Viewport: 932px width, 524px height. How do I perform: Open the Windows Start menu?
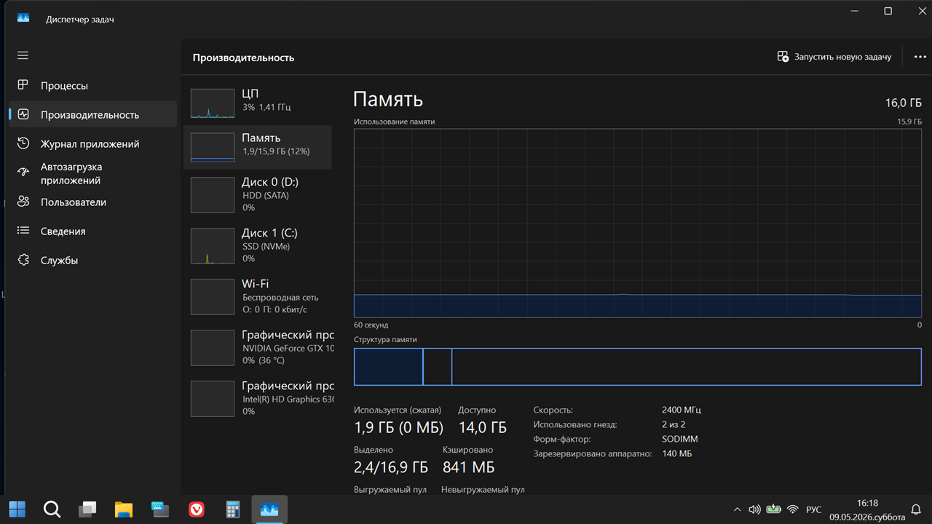(x=17, y=509)
